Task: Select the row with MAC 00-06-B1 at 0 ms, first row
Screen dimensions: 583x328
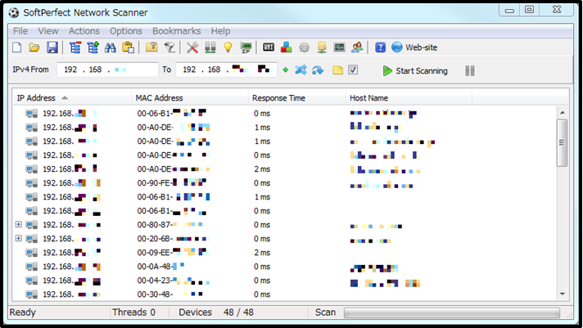Action: (x=284, y=114)
